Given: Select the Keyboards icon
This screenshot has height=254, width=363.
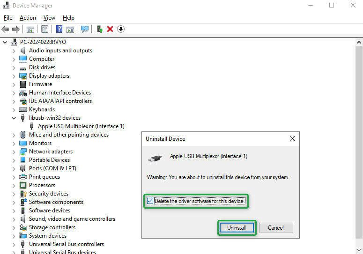Looking at the screenshot, I should pyautogui.click(x=23, y=109).
